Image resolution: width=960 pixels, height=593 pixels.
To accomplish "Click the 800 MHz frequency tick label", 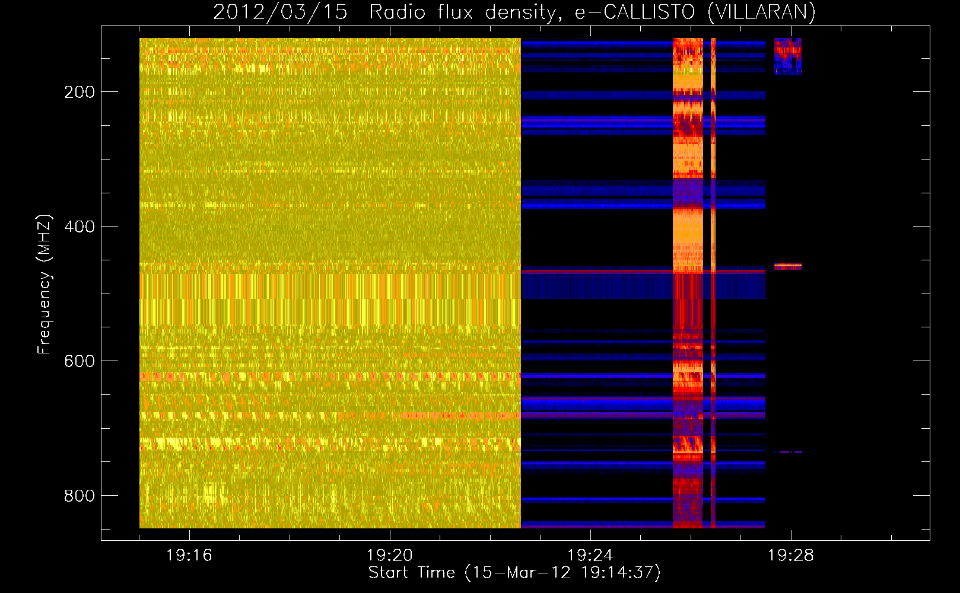I will [80, 496].
